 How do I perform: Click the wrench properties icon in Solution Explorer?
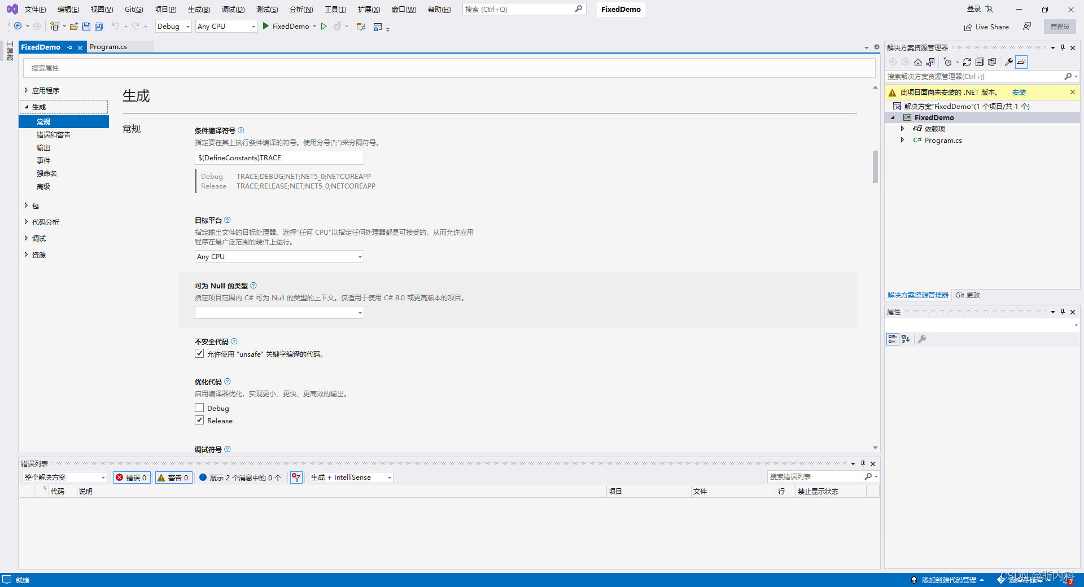click(1009, 62)
